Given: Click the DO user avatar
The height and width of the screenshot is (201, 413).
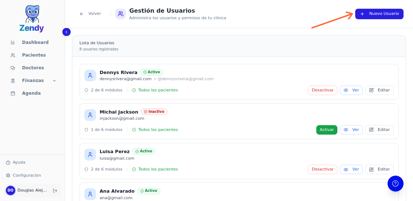Looking at the screenshot, I should pyautogui.click(x=11, y=190).
